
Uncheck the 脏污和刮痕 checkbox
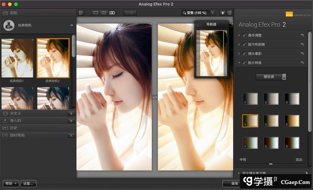(x=244, y=44)
